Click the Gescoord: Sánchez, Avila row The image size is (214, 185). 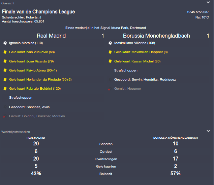[53, 107]
